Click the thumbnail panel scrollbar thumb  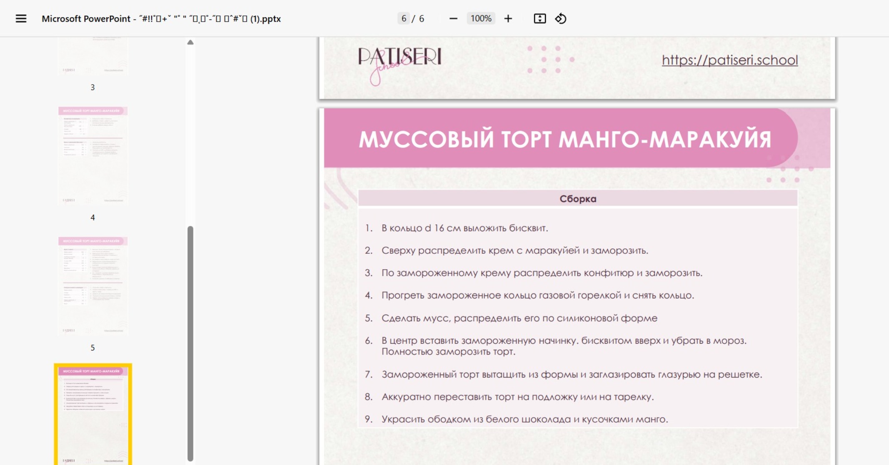(190, 343)
